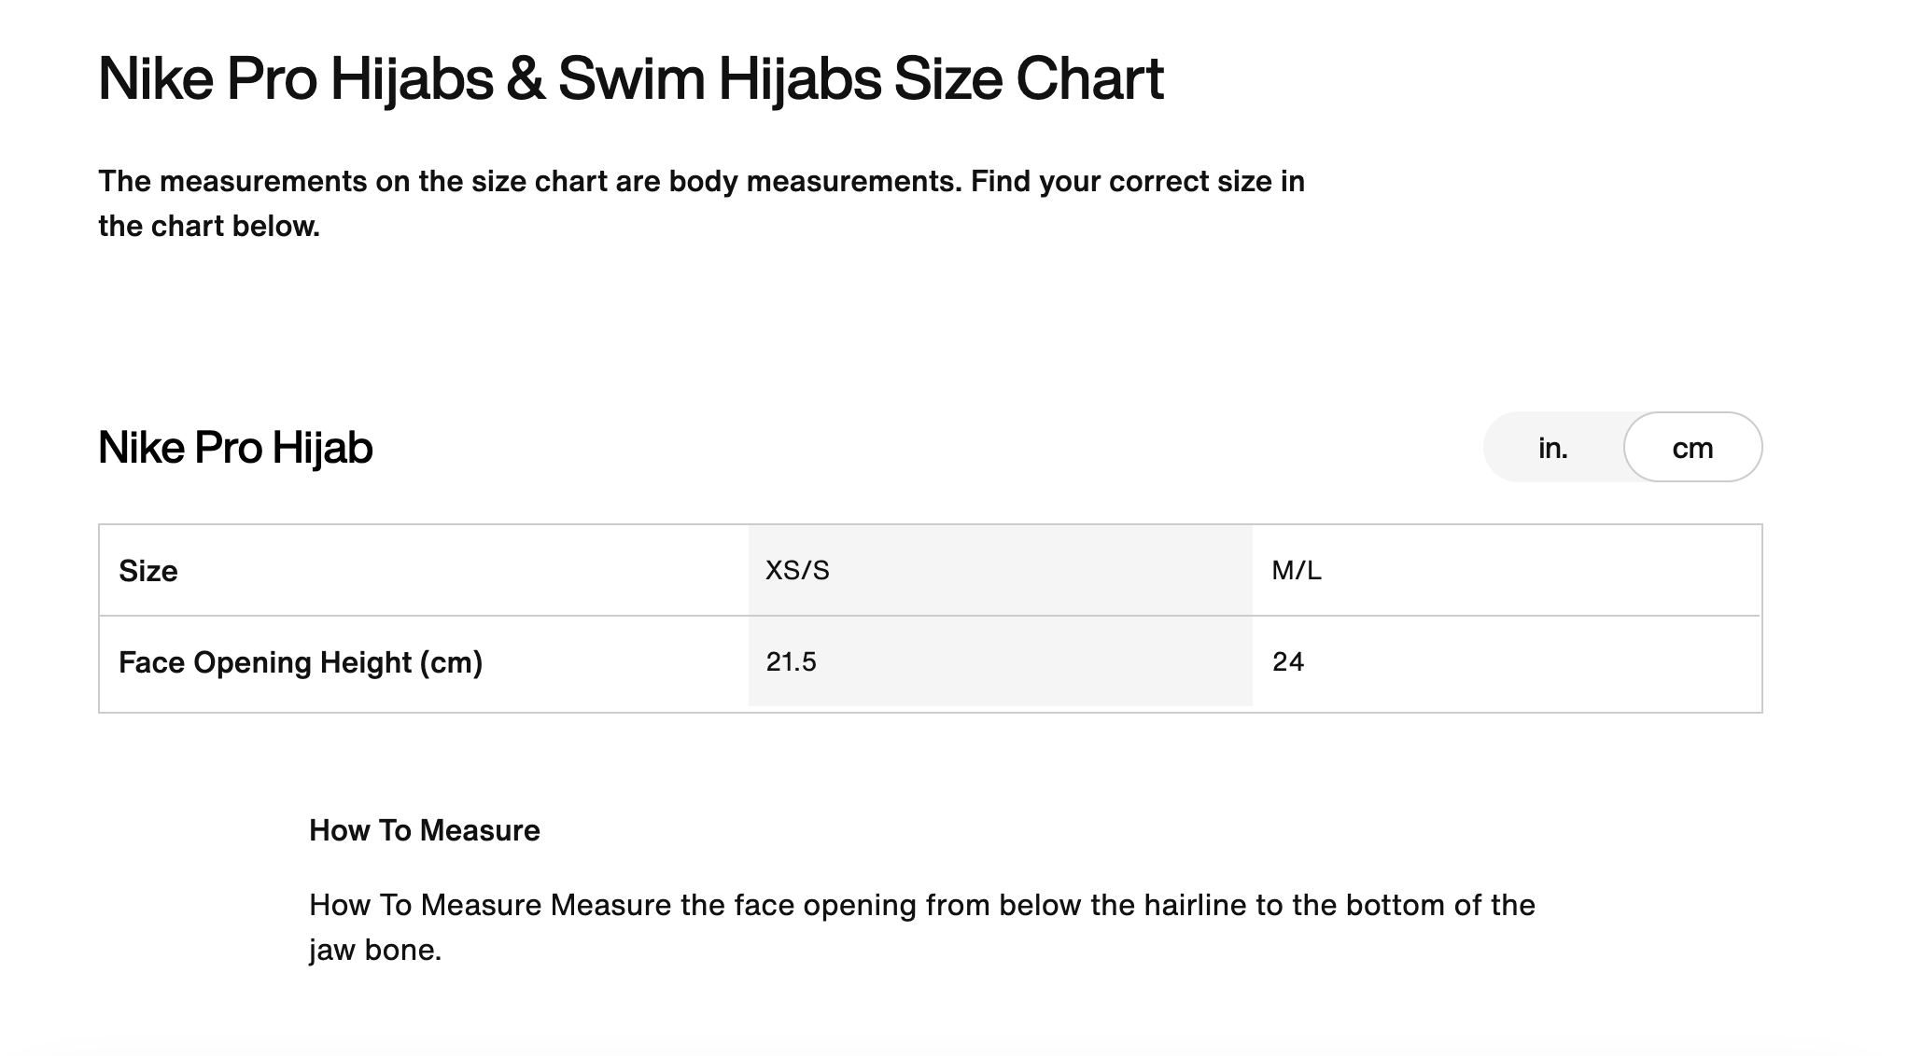Click the Face Opening Height (cm) row label

pos(301,662)
